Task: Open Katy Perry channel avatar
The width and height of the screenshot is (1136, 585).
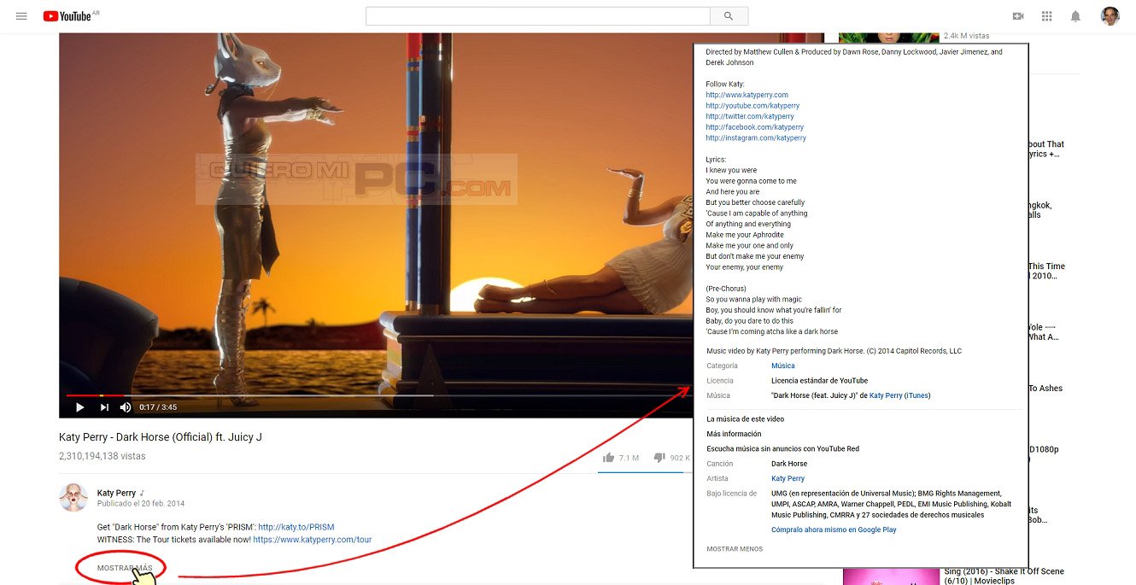Action: pyautogui.click(x=73, y=497)
